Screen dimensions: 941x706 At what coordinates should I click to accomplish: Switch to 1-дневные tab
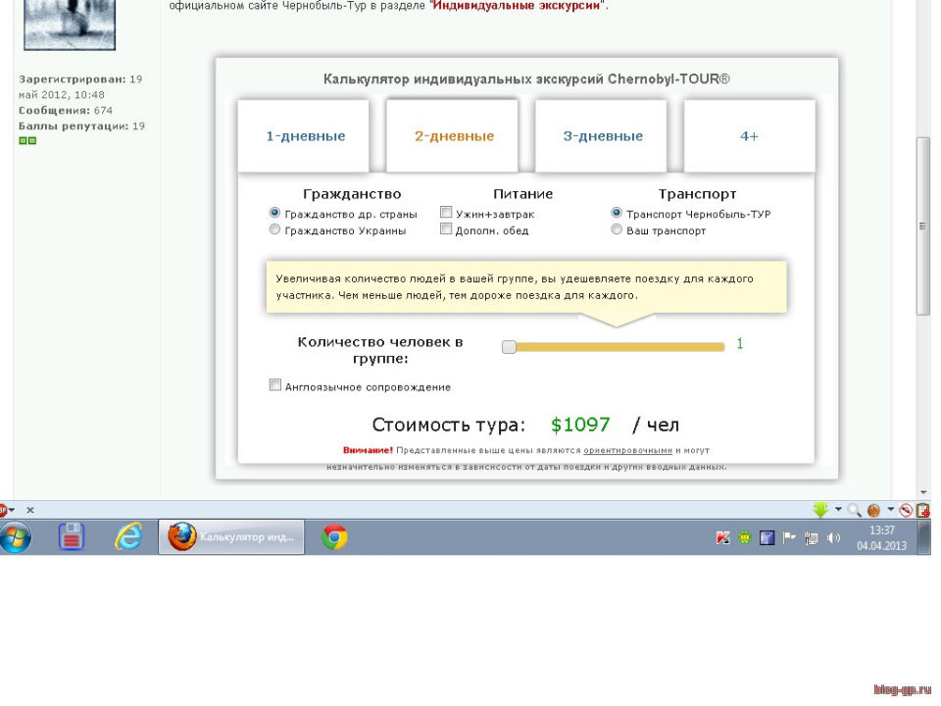[304, 135]
